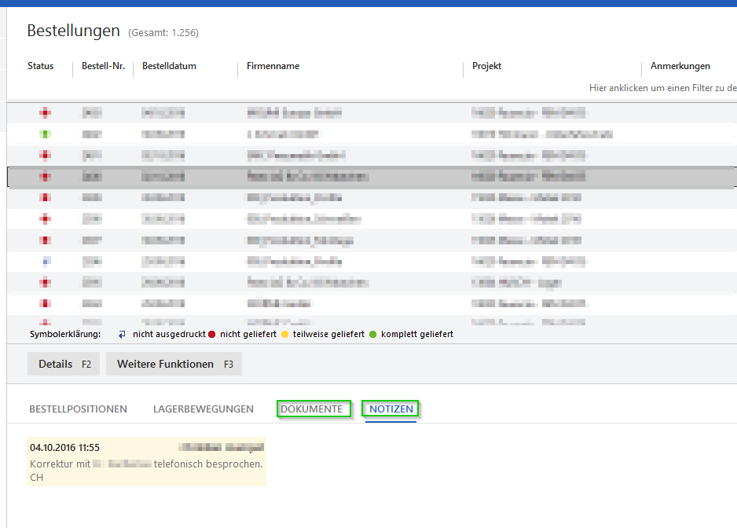
Task: Click the green status icon in order list
Action: (45, 134)
